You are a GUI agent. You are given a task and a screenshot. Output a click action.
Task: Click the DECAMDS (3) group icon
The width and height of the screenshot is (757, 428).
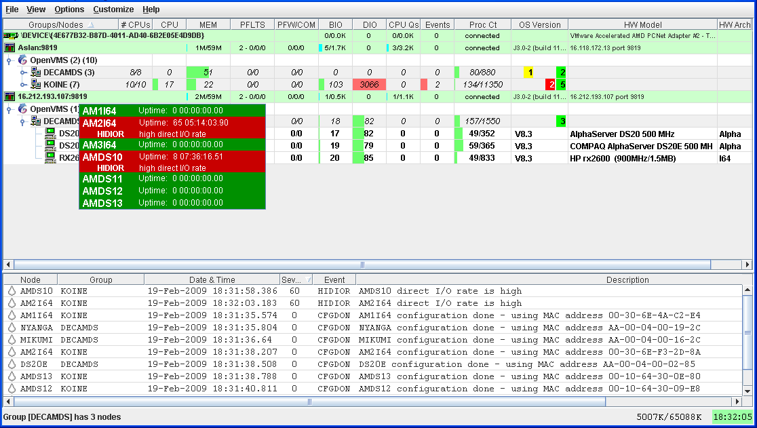coord(36,72)
